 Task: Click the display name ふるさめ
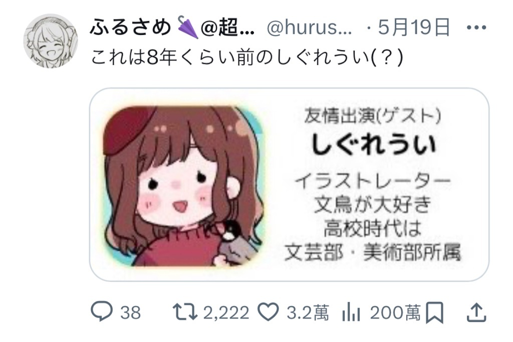click(x=131, y=27)
